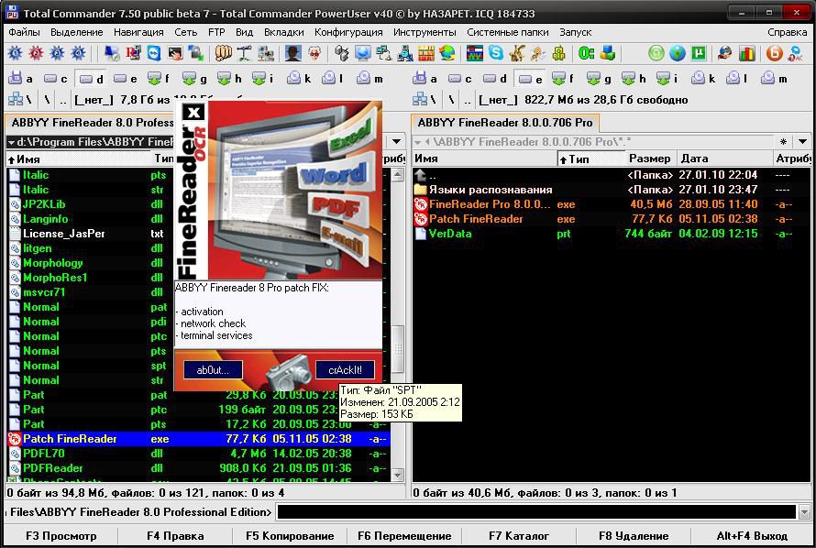Screen dimensions: 816x548
Task: Open right panel directory history dropdown arrow
Action: [x=802, y=141]
